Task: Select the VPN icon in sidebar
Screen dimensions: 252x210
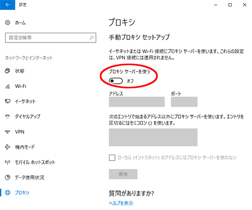Action: [8, 132]
